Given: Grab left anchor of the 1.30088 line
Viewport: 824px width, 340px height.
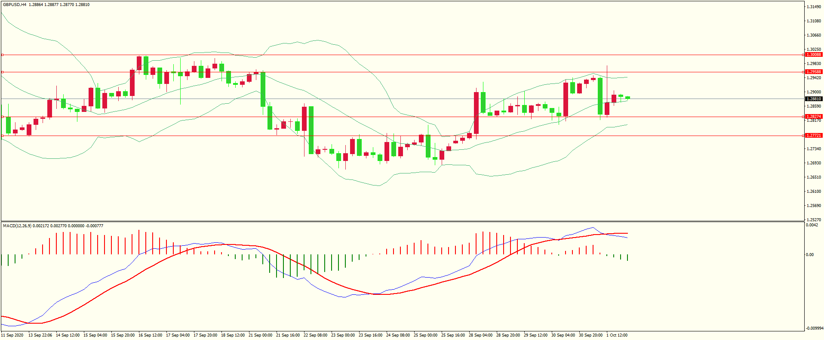Looking at the screenshot, I should (2, 55).
